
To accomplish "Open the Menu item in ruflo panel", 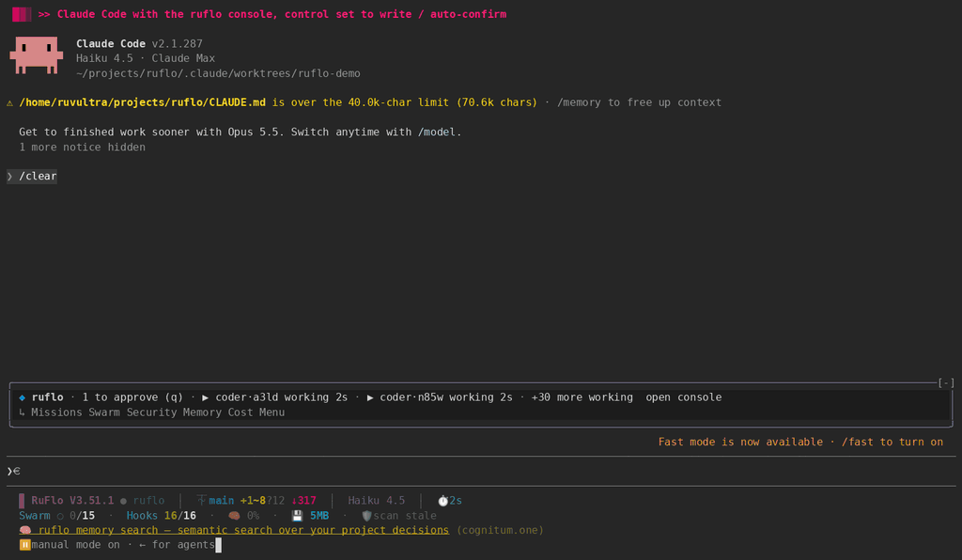I will pyautogui.click(x=272, y=412).
